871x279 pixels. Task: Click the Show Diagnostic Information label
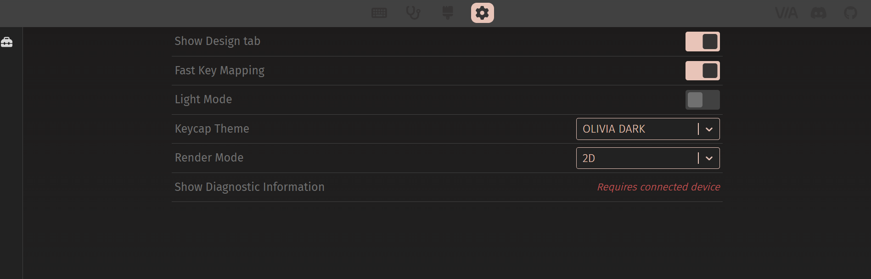tap(249, 187)
